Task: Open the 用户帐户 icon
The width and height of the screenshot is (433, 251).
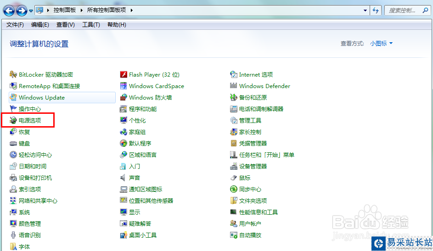Action: pos(234,223)
